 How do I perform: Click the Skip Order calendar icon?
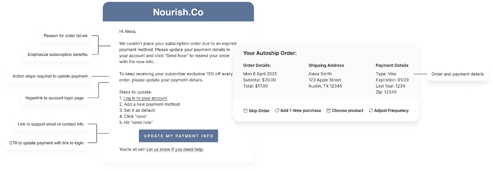[x=246, y=111]
